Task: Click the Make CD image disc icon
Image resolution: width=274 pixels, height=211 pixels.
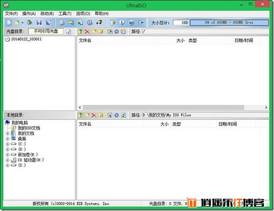Action: [62, 23]
